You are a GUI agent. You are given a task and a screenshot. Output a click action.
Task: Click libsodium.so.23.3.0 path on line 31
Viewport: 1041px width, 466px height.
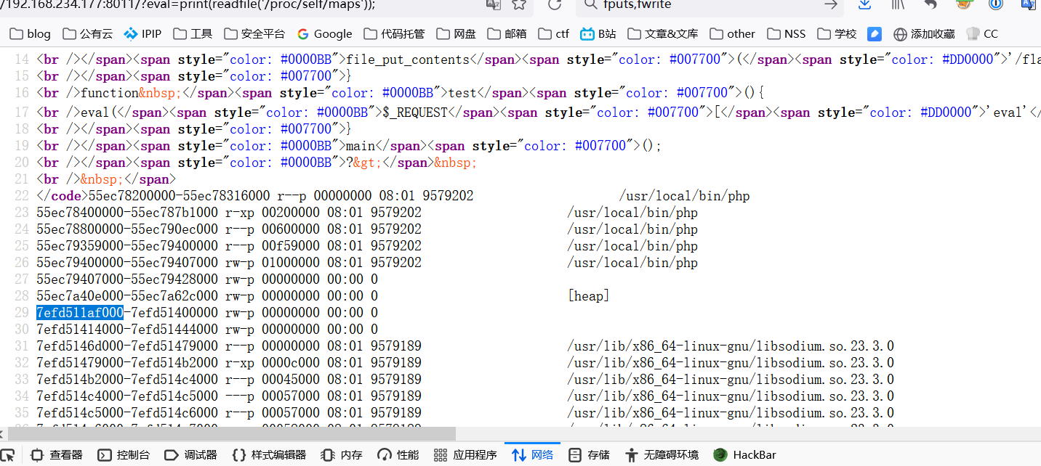(x=731, y=346)
